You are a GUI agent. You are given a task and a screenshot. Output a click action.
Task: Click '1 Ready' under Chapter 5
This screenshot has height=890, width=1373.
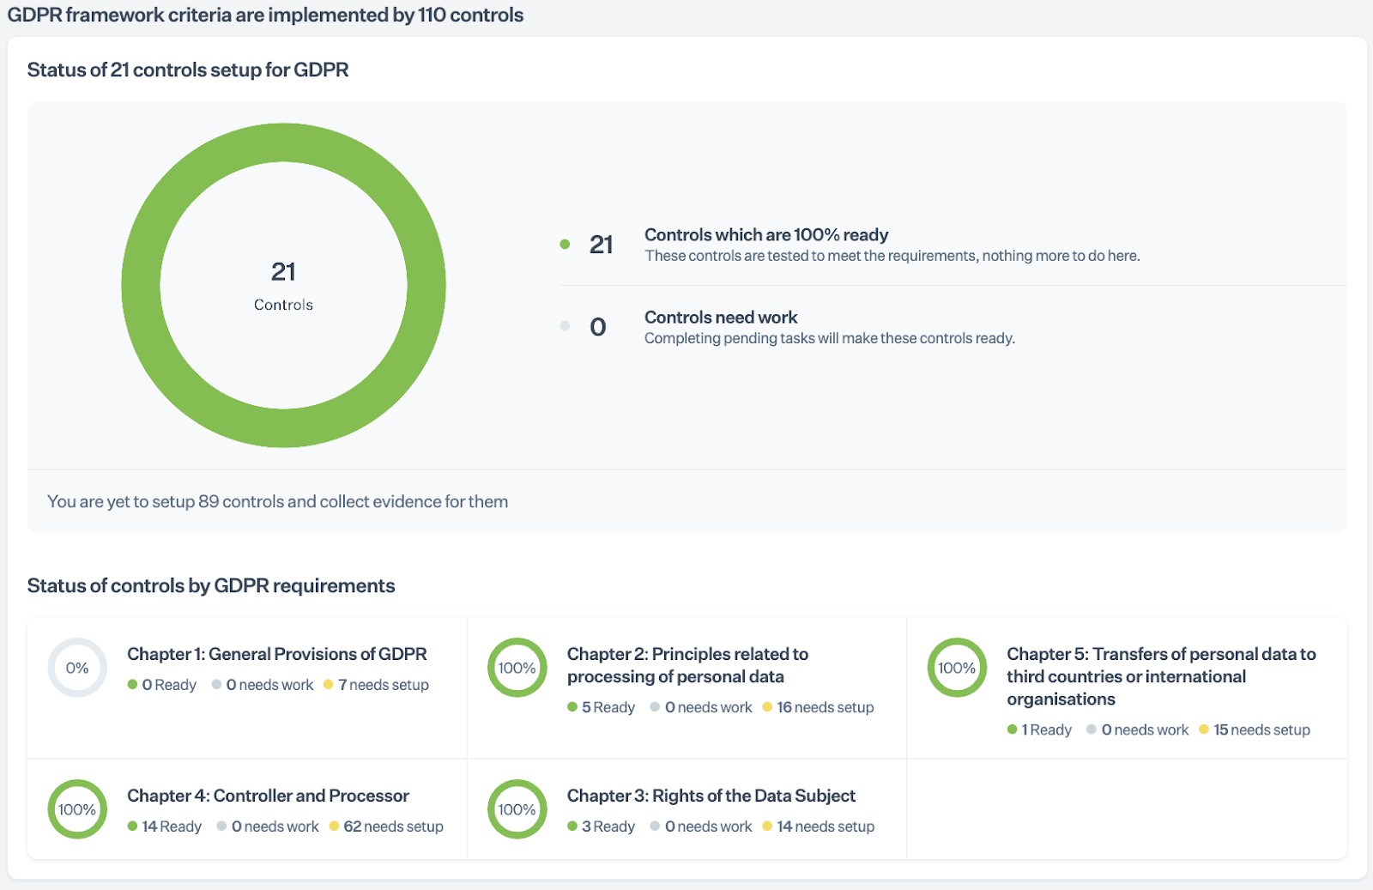(1047, 730)
